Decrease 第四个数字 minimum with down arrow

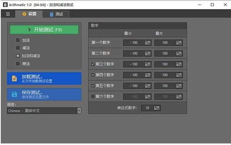149,75
